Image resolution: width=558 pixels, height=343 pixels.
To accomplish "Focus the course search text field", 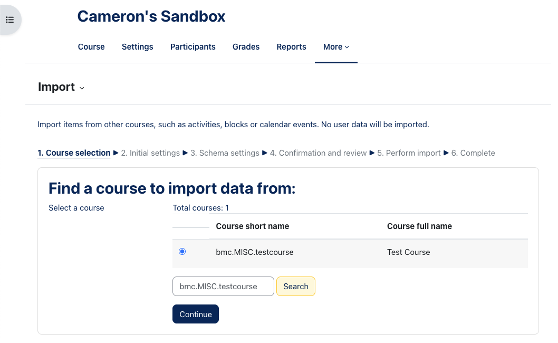I will click(223, 287).
